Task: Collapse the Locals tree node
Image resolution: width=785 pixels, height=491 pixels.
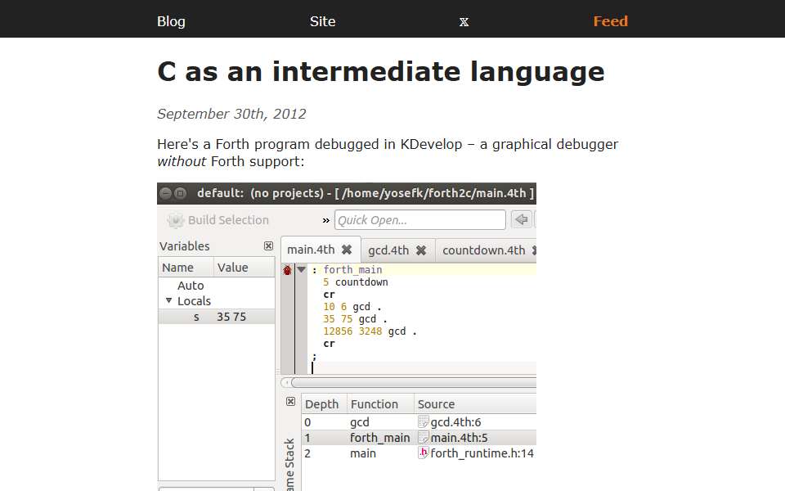Action: (168, 300)
